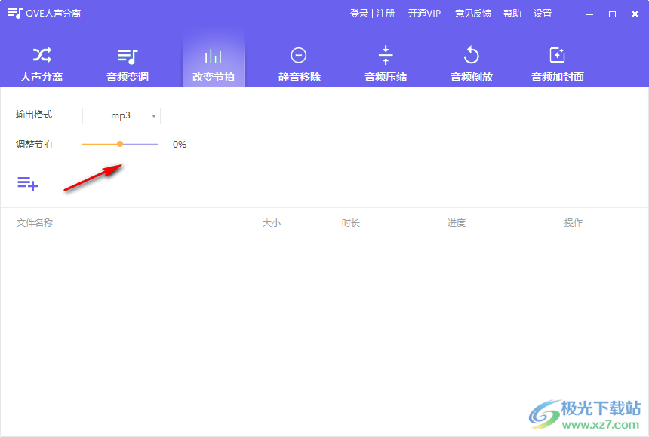This screenshot has width=649, height=437.
Task: Click the dropdown arrow next to mp3
Action: pyautogui.click(x=153, y=115)
